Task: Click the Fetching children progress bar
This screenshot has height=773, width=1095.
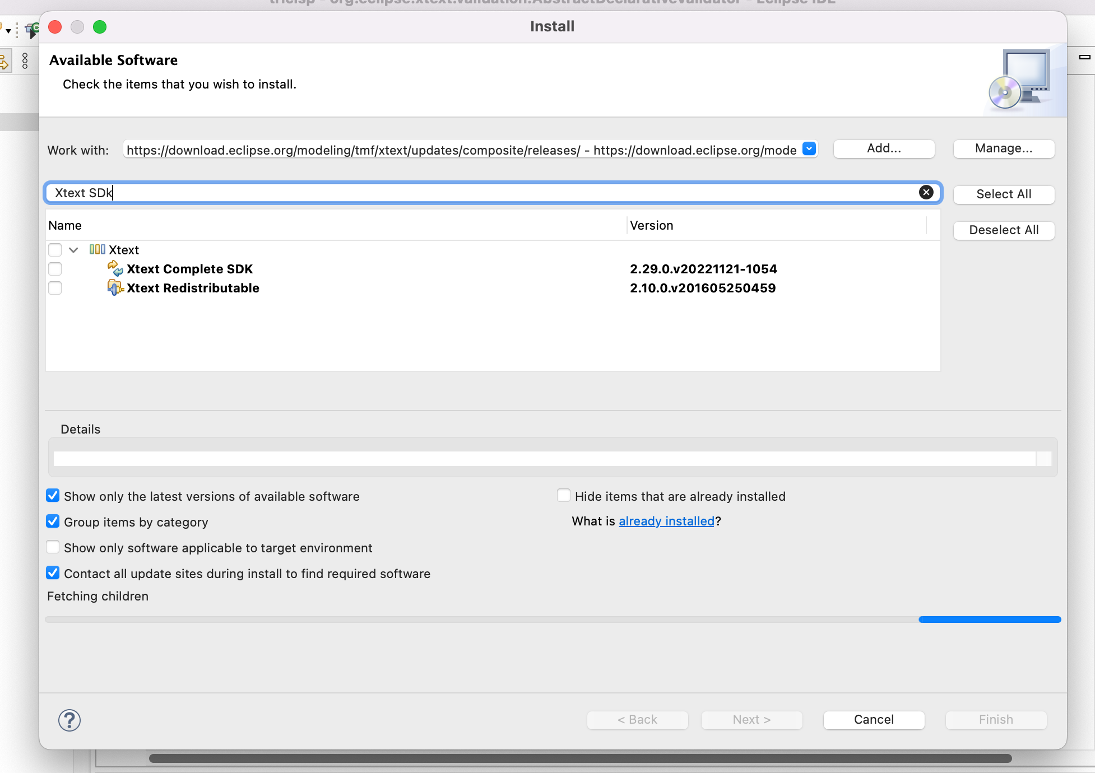Action: (x=553, y=620)
